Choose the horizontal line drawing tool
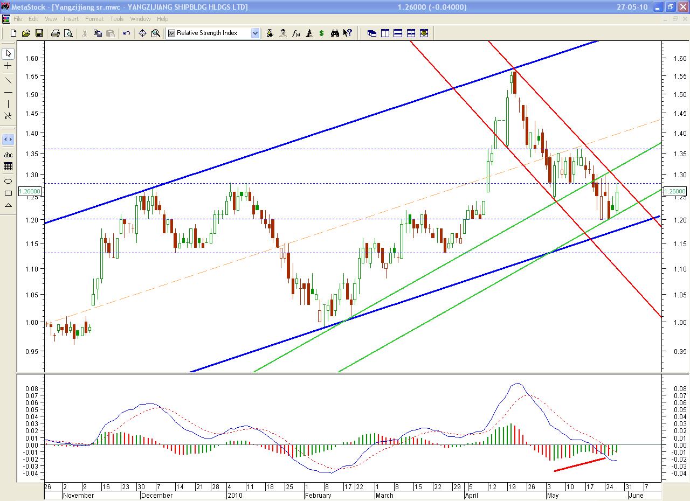The width and height of the screenshot is (690, 501). pos(8,92)
